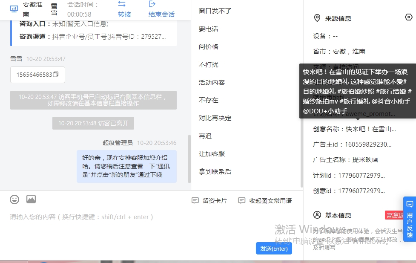The image size is (416, 263).
Task: Click the 广告主名称 提米映画 row
Action: [346, 160]
